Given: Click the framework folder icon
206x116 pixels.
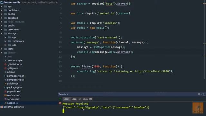Looking at the screenshot, I should point(9,41).
